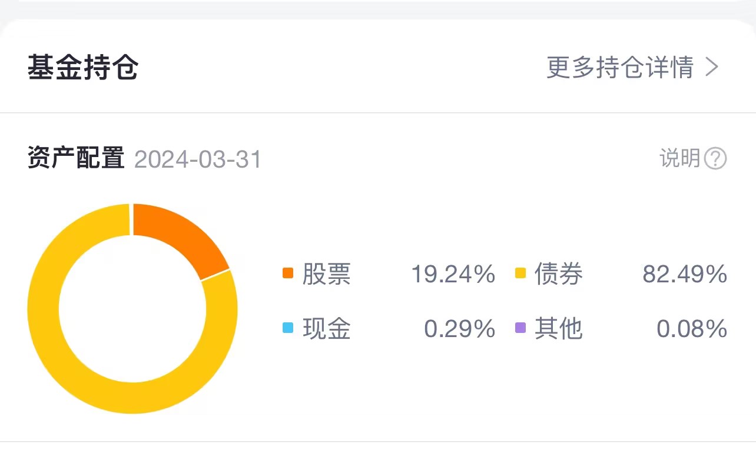Click the 0.08% other percentage value

pyautogui.click(x=692, y=329)
